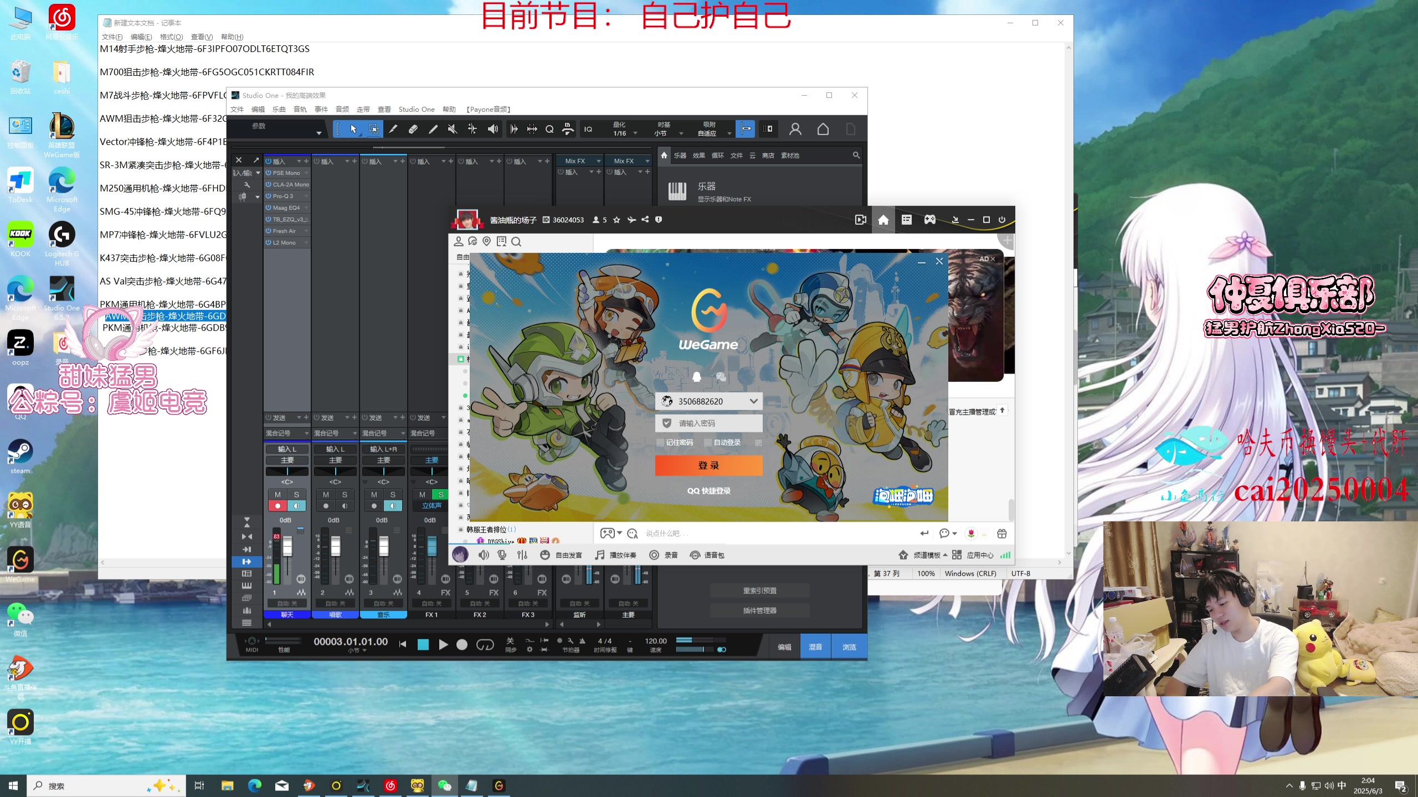This screenshot has height=797, width=1418.
Task: Click the 编辑 view button in Studio One
Action: 784,647
